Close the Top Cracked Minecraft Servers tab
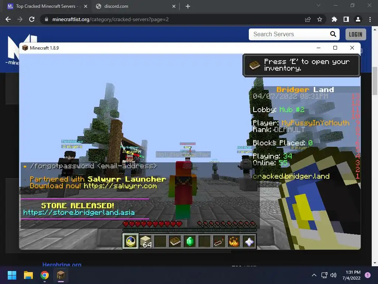The width and height of the screenshot is (378, 284). pos(86,6)
